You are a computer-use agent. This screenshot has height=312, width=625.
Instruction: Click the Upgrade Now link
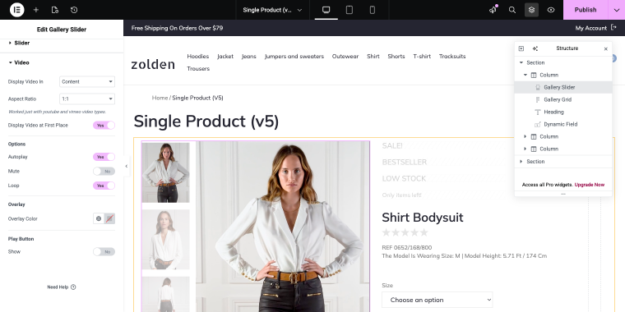pyautogui.click(x=589, y=185)
